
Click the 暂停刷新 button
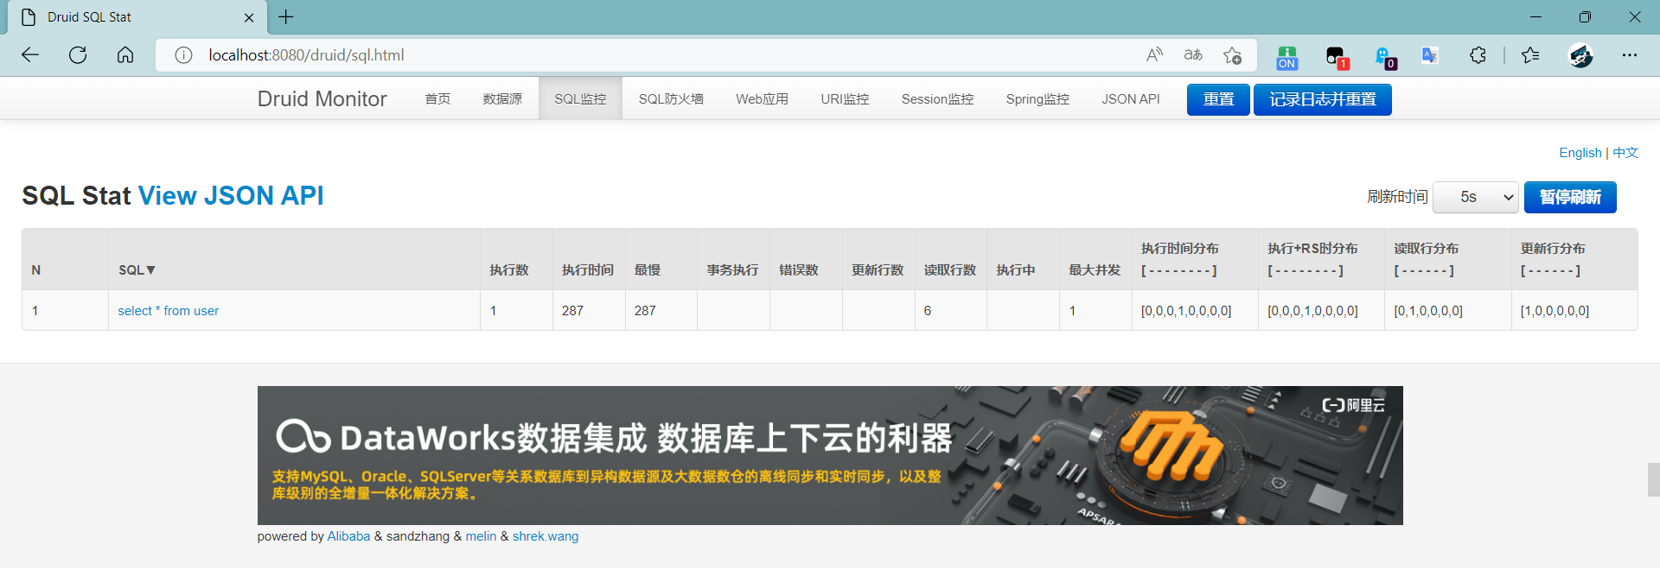(x=1570, y=197)
